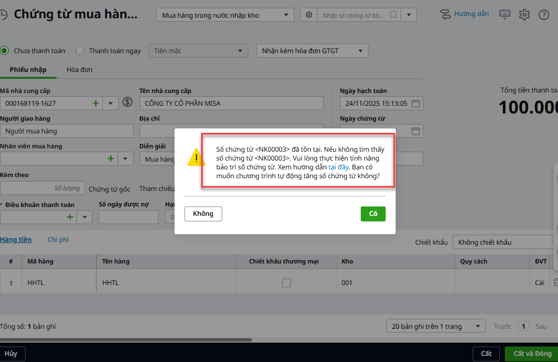Switch to the Chi phí tab
Viewport: 558px width, 362px height.
tap(58, 240)
